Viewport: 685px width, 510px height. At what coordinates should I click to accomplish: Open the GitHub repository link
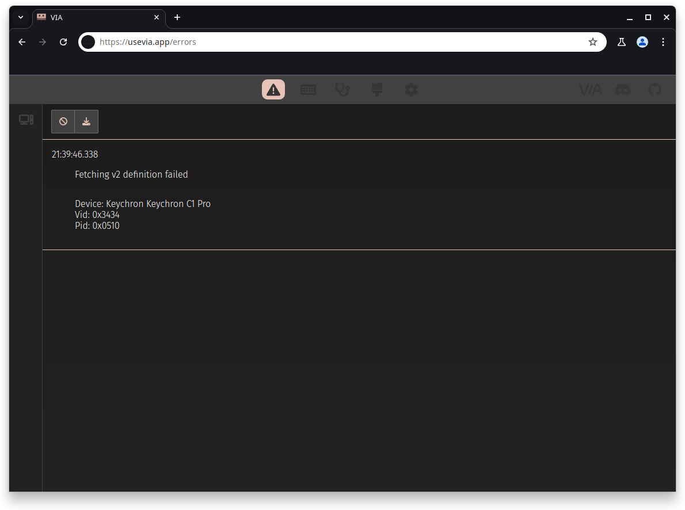pos(654,90)
